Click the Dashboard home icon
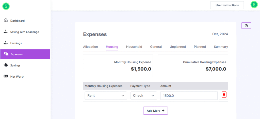 6,21
